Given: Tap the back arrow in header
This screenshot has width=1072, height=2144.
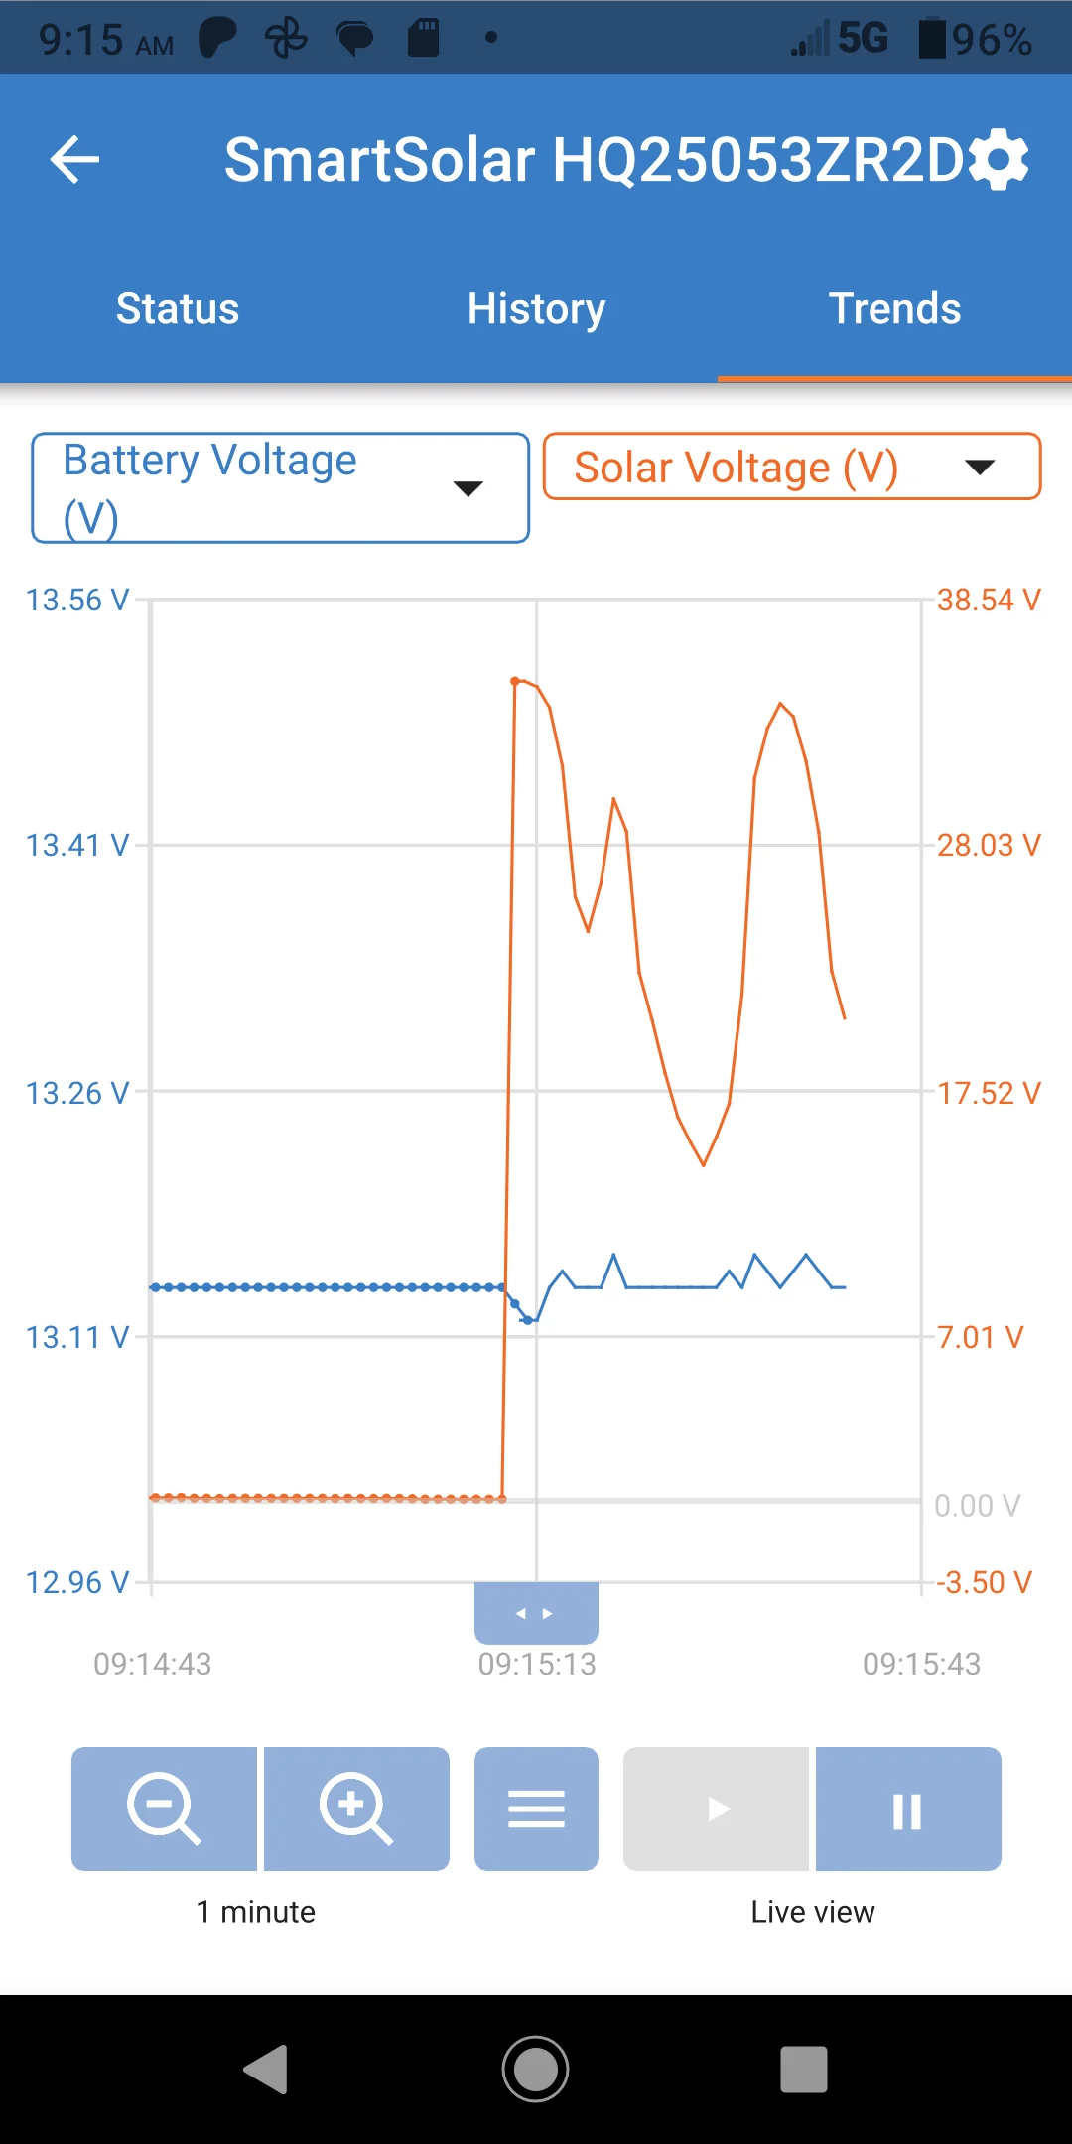Looking at the screenshot, I should (75, 160).
